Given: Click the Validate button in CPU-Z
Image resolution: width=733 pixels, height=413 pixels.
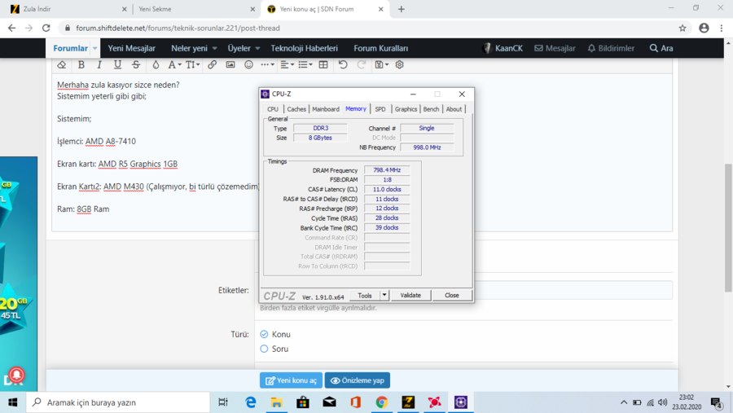Looking at the screenshot, I should click(410, 296).
